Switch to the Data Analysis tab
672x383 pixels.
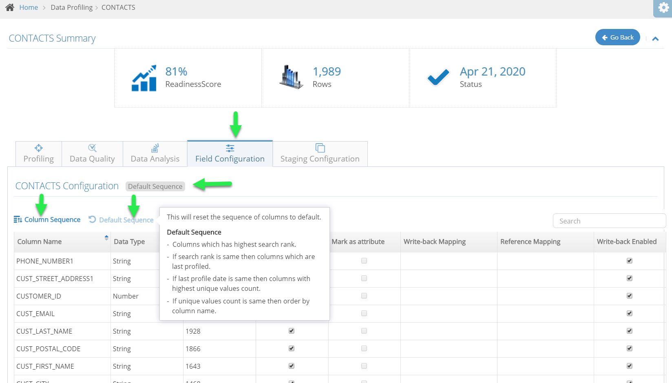click(155, 154)
